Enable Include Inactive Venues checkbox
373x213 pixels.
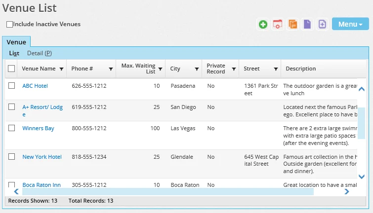(10, 24)
